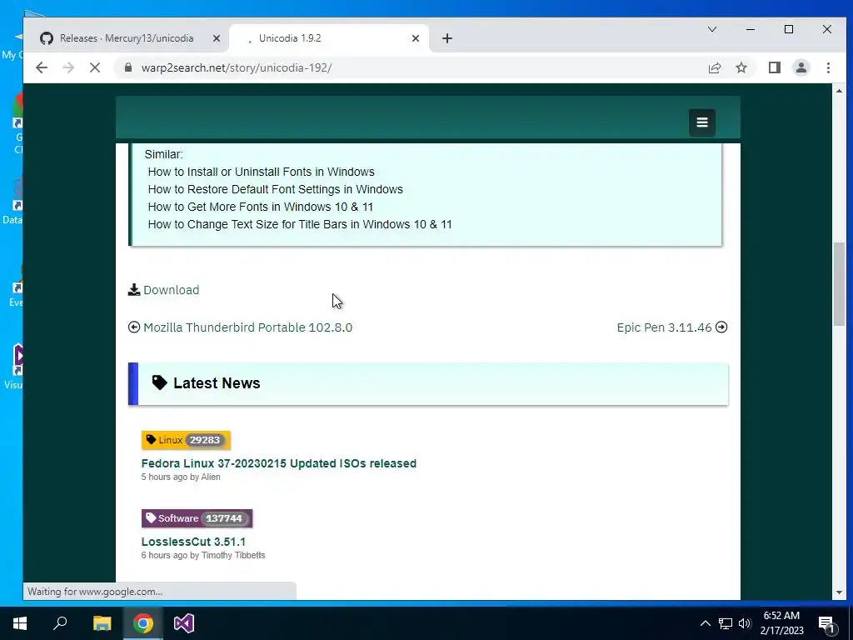Click the forward navigation arrow
The image size is (853, 640).
pyautogui.click(x=68, y=67)
